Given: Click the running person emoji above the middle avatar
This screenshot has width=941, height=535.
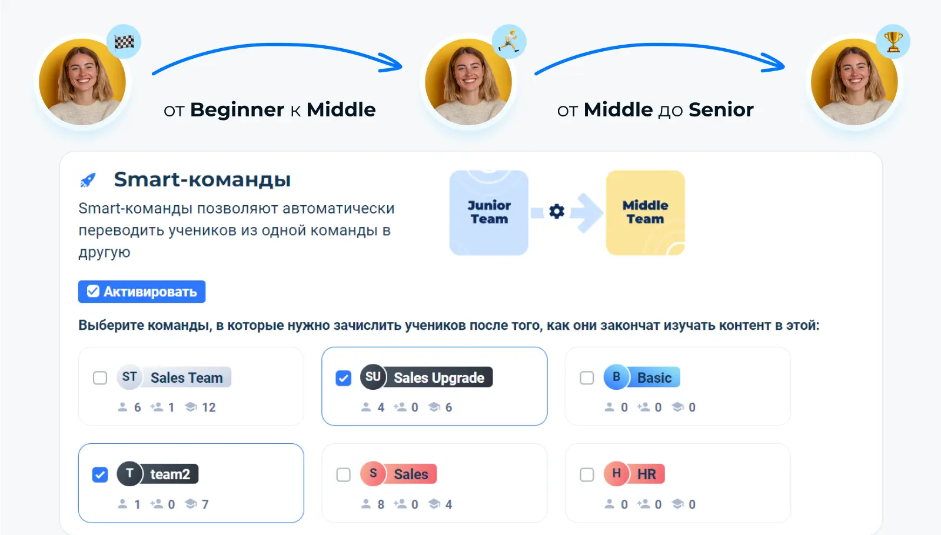Looking at the screenshot, I should 510,40.
